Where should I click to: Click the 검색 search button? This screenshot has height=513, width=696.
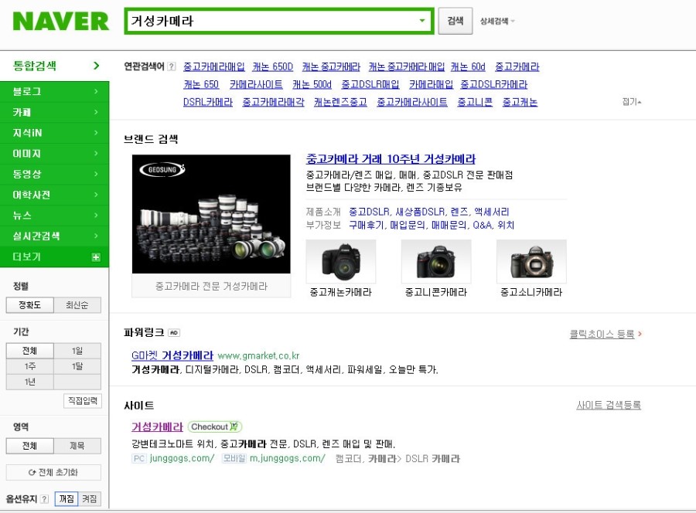455,21
